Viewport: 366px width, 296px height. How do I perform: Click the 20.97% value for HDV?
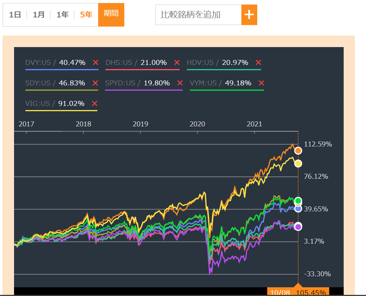pos(235,63)
